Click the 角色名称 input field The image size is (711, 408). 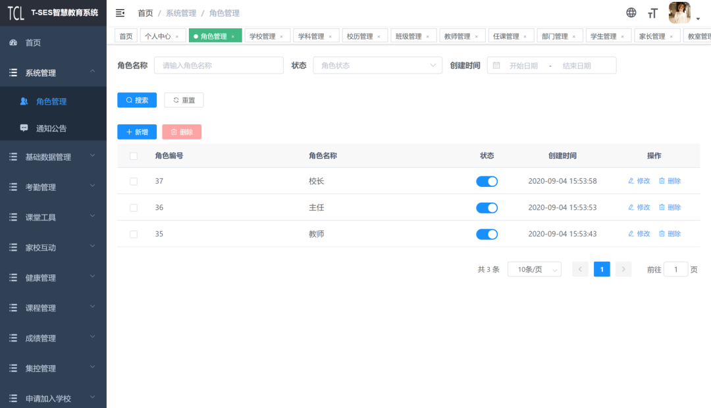point(219,65)
